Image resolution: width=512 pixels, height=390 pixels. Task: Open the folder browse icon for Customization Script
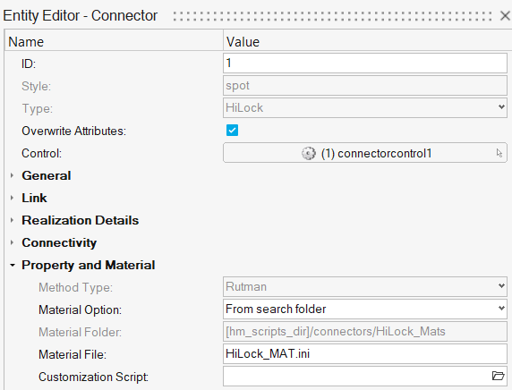(x=498, y=376)
